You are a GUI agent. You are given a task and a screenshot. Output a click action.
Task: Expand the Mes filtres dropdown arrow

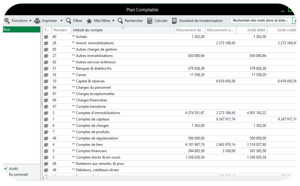[x=113, y=21]
